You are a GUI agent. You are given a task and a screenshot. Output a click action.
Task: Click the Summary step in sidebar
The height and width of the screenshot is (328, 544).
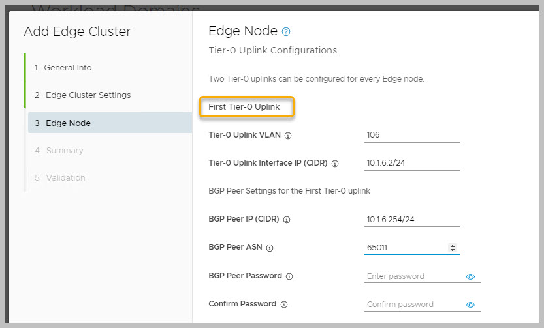(64, 150)
